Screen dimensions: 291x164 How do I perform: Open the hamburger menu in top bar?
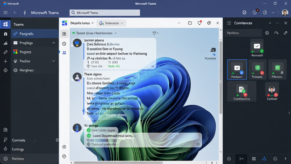click(x=6, y=13)
